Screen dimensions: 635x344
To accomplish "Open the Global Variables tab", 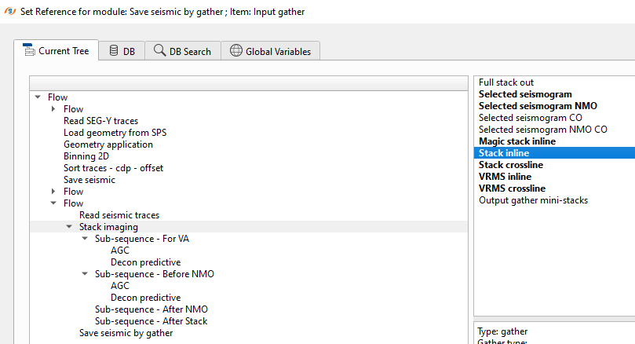I will tap(270, 51).
